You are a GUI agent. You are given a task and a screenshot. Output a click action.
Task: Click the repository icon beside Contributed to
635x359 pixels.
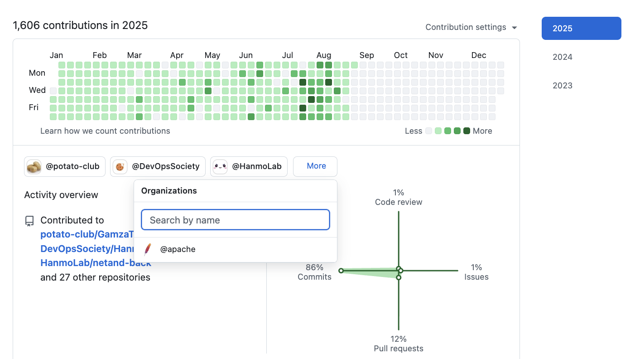[29, 221]
